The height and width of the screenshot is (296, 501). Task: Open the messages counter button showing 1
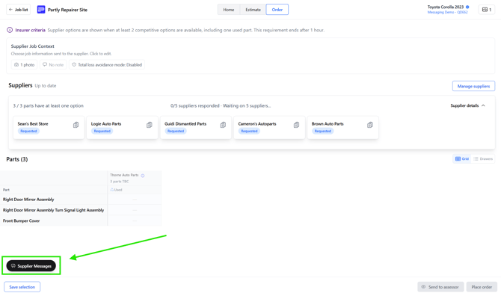click(487, 10)
